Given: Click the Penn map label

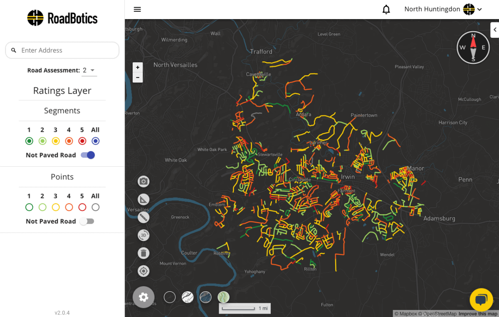Looking at the screenshot, I should click(x=465, y=180).
